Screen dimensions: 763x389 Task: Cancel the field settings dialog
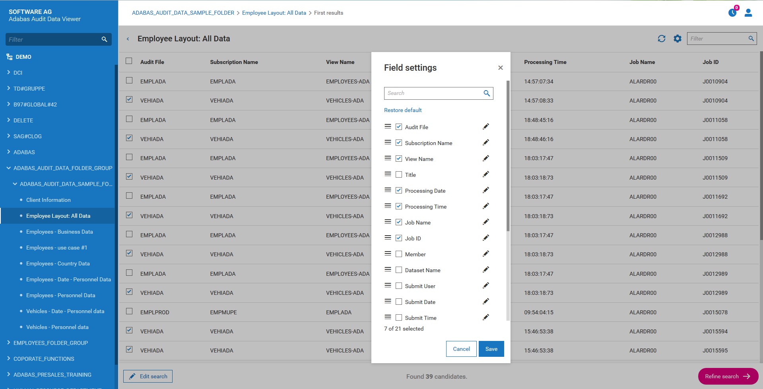[461, 349]
